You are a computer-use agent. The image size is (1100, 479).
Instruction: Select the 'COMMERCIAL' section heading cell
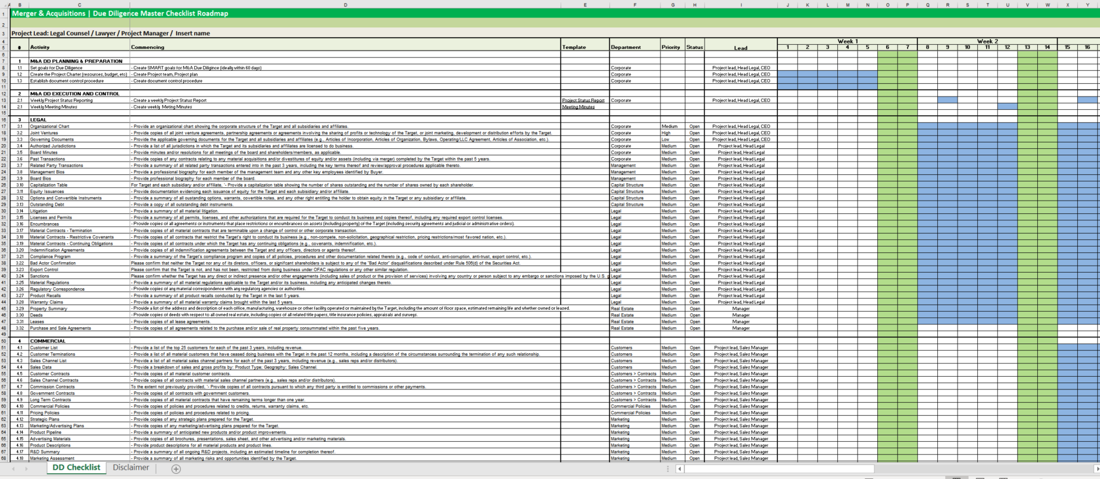pos(79,341)
